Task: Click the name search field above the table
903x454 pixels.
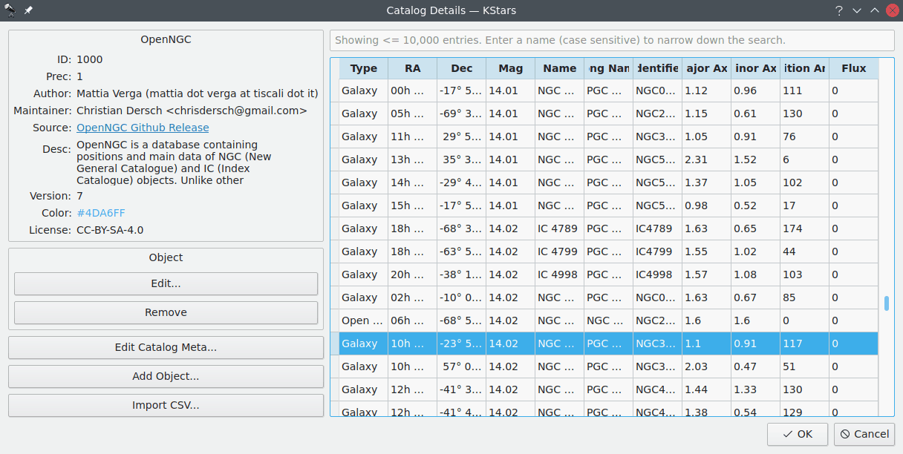Action: 612,40
